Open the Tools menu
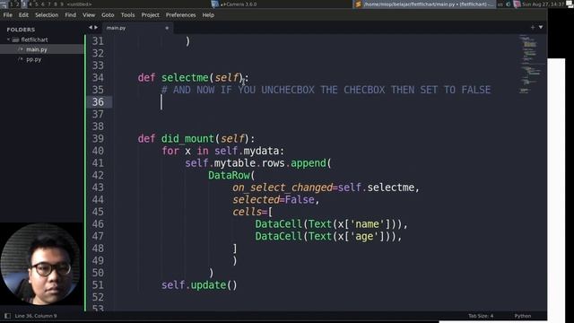 [127, 15]
